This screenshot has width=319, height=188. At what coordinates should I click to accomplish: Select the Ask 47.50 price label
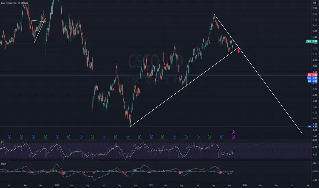[x=312, y=75]
